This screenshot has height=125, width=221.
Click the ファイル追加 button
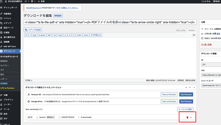[x=186, y=109]
